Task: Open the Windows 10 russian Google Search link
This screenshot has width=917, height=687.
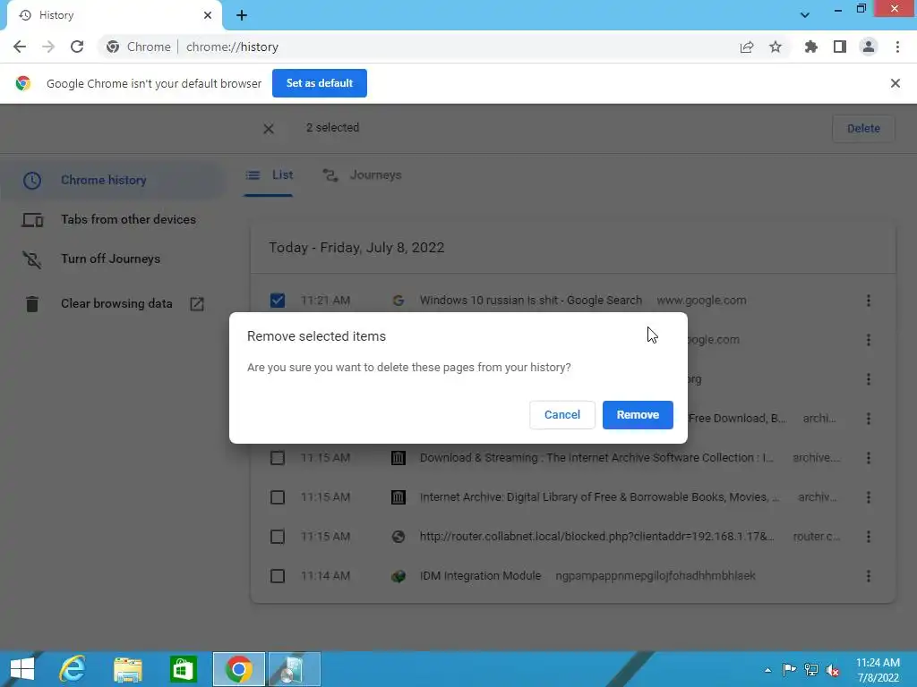Action: pyautogui.click(x=530, y=301)
